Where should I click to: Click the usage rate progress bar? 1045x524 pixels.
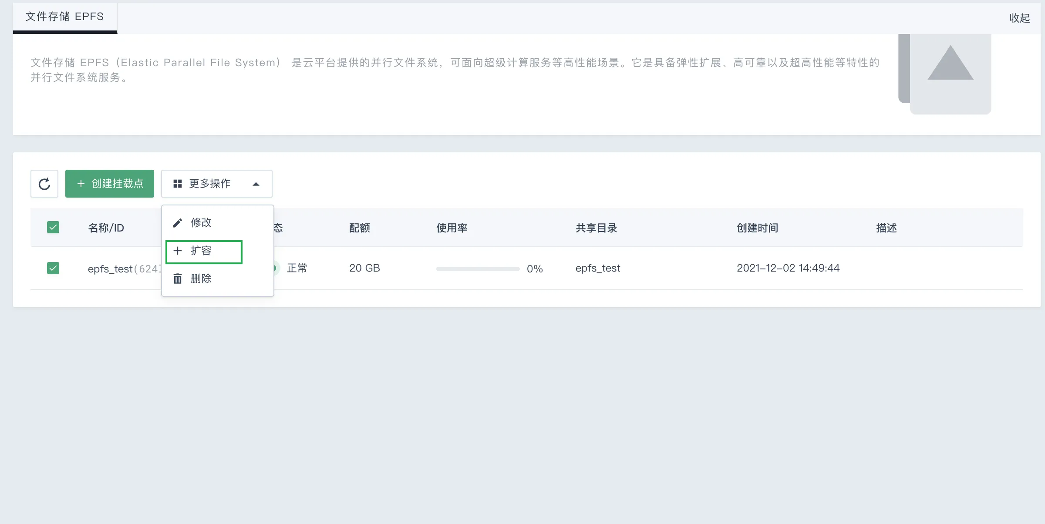tap(478, 269)
